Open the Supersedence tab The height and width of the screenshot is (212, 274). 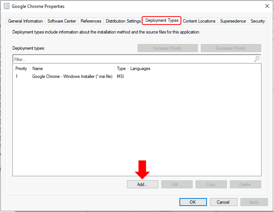[233, 21]
